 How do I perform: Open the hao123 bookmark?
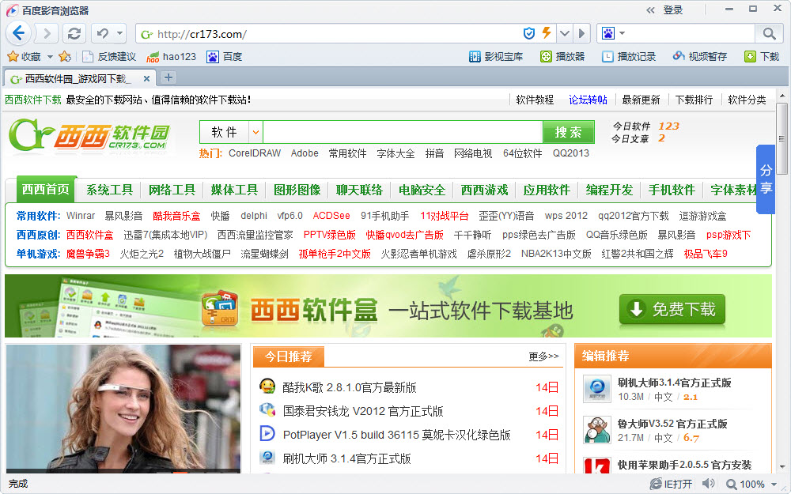click(171, 56)
